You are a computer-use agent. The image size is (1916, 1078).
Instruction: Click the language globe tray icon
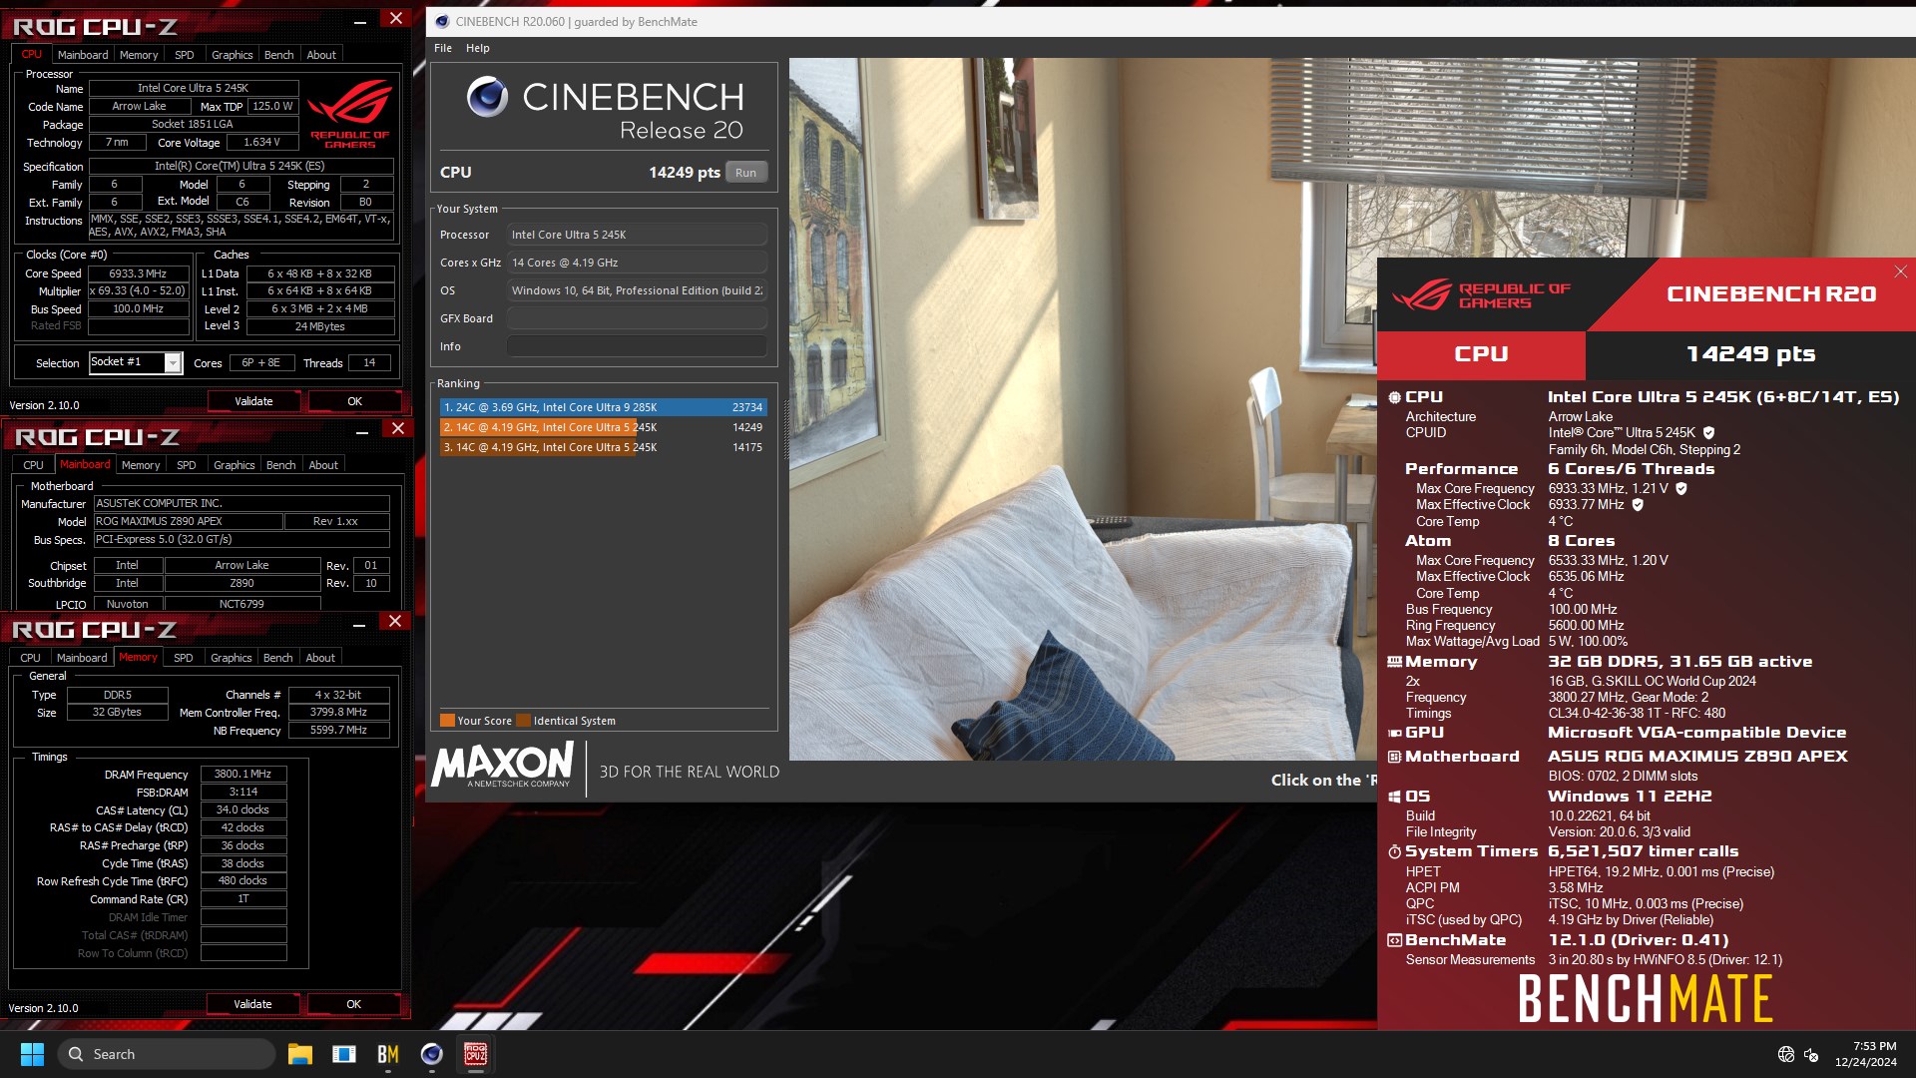click(x=1786, y=1054)
